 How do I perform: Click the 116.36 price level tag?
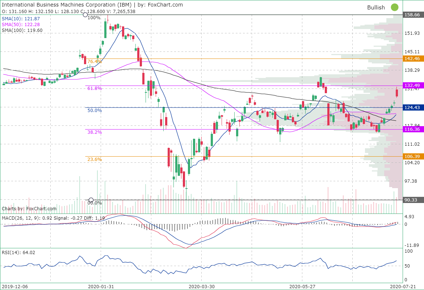pos(412,129)
